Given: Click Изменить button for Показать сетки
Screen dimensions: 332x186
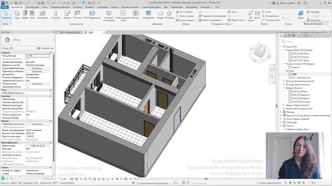Looking at the screenshot, I should (38, 84).
